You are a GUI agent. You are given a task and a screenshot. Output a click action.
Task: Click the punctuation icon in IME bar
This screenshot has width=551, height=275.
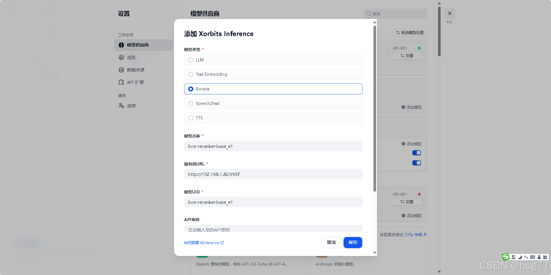(526, 257)
